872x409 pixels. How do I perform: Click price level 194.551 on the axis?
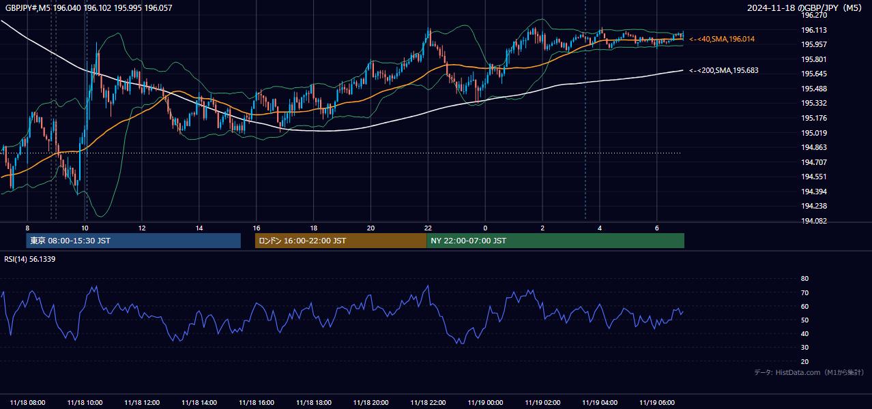pyautogui.click(x=814, y=177)
